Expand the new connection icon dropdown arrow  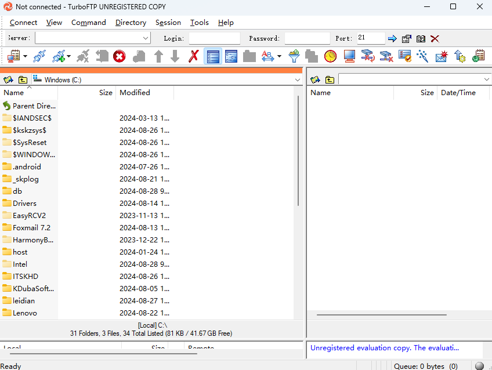coord(68,56)
